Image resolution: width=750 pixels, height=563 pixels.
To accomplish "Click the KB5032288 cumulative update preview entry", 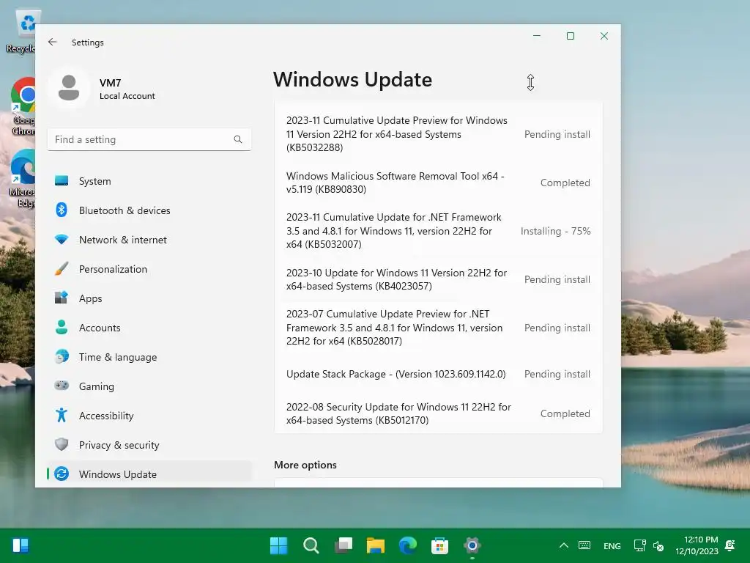I will coord(439,134).
